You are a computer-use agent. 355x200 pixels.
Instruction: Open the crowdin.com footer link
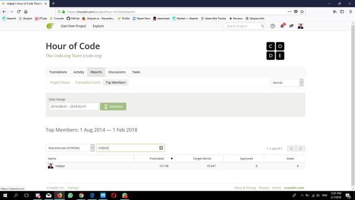[294, 188]
